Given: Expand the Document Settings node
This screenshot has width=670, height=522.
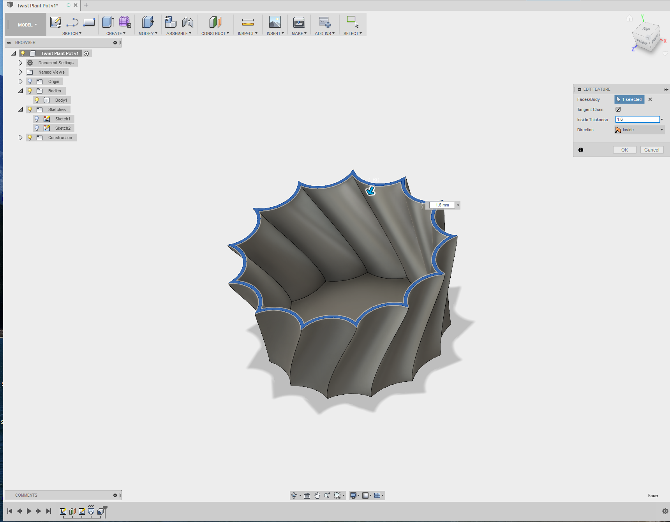Looking at the screenshot, I should tap(20, 63).
